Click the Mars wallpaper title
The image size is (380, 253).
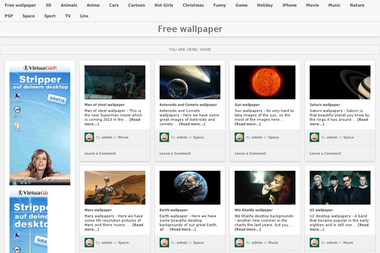point(98,210)
